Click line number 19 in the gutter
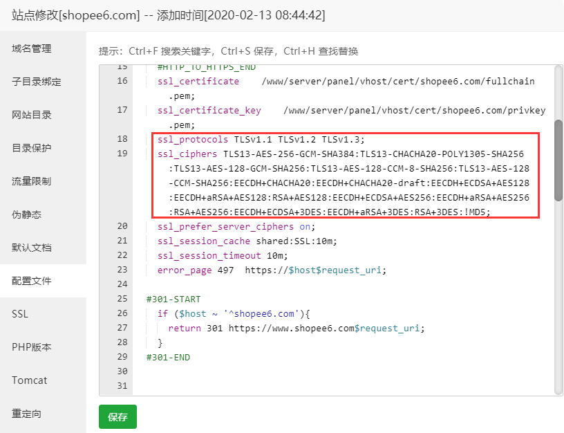This screenshot has width=564, height=433. 122,154
